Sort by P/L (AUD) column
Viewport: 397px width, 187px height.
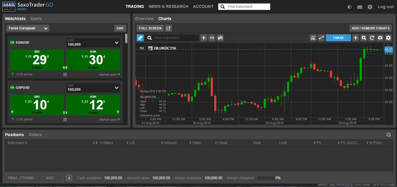point(347,143)
